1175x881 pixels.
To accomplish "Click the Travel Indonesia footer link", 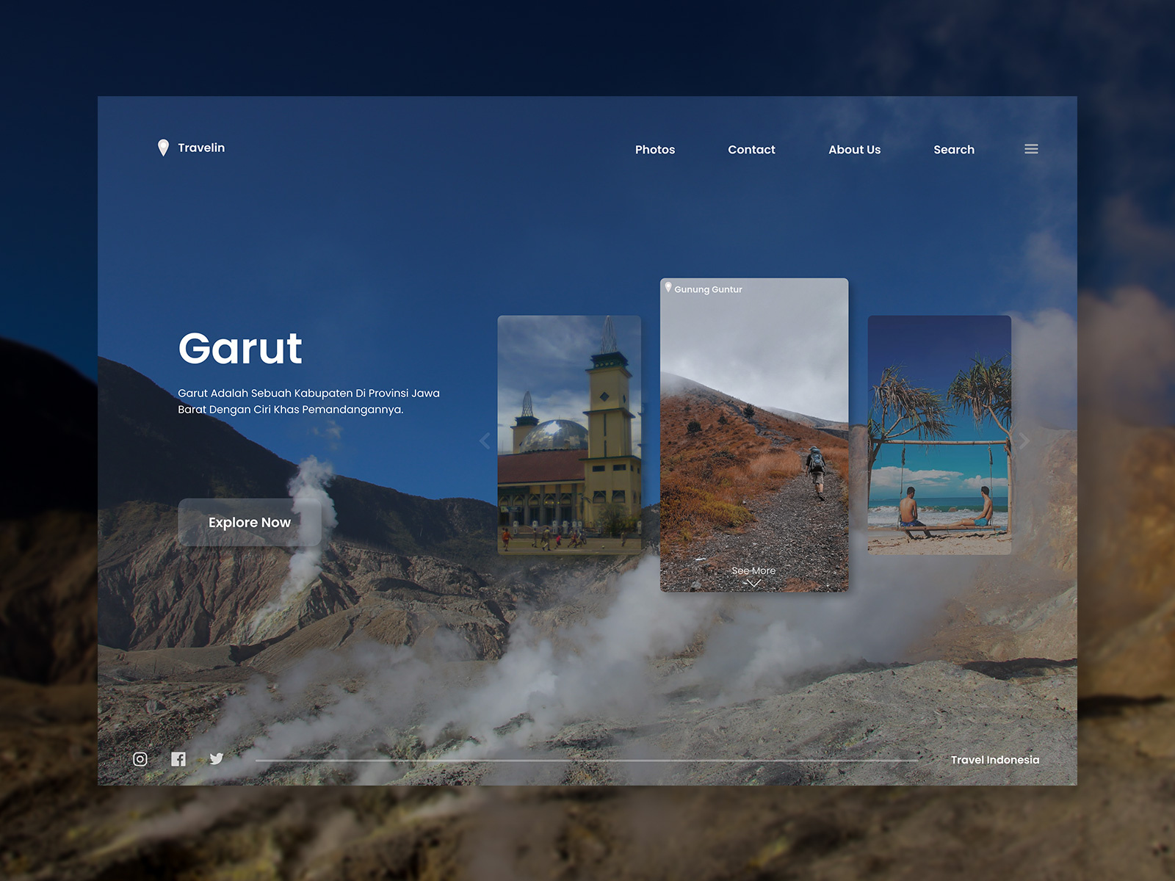I will (994, 760).
